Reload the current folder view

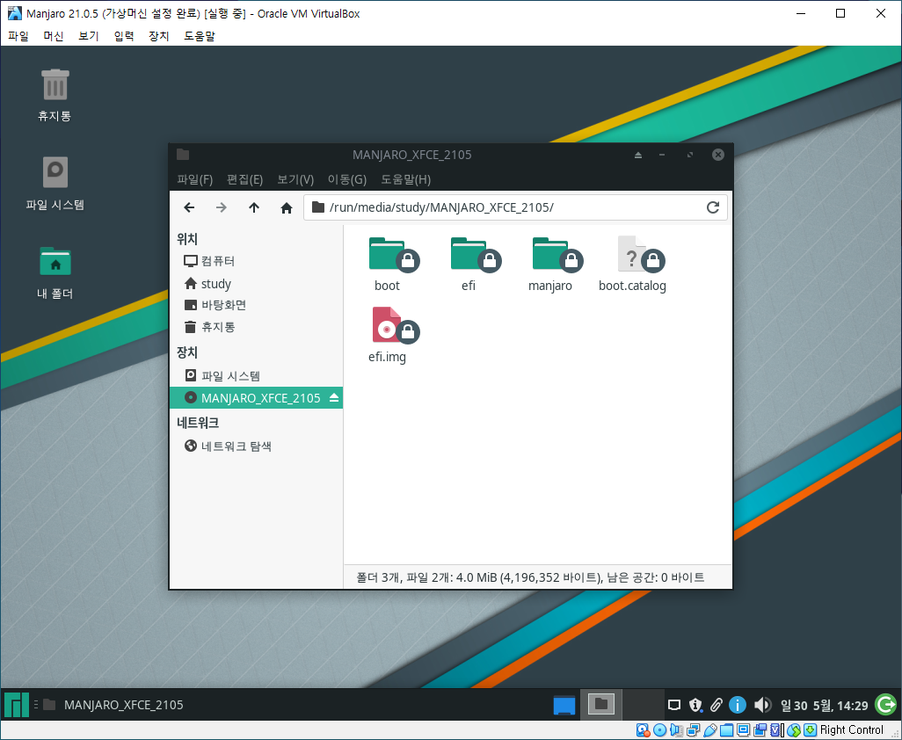click(x=713, y=207)
